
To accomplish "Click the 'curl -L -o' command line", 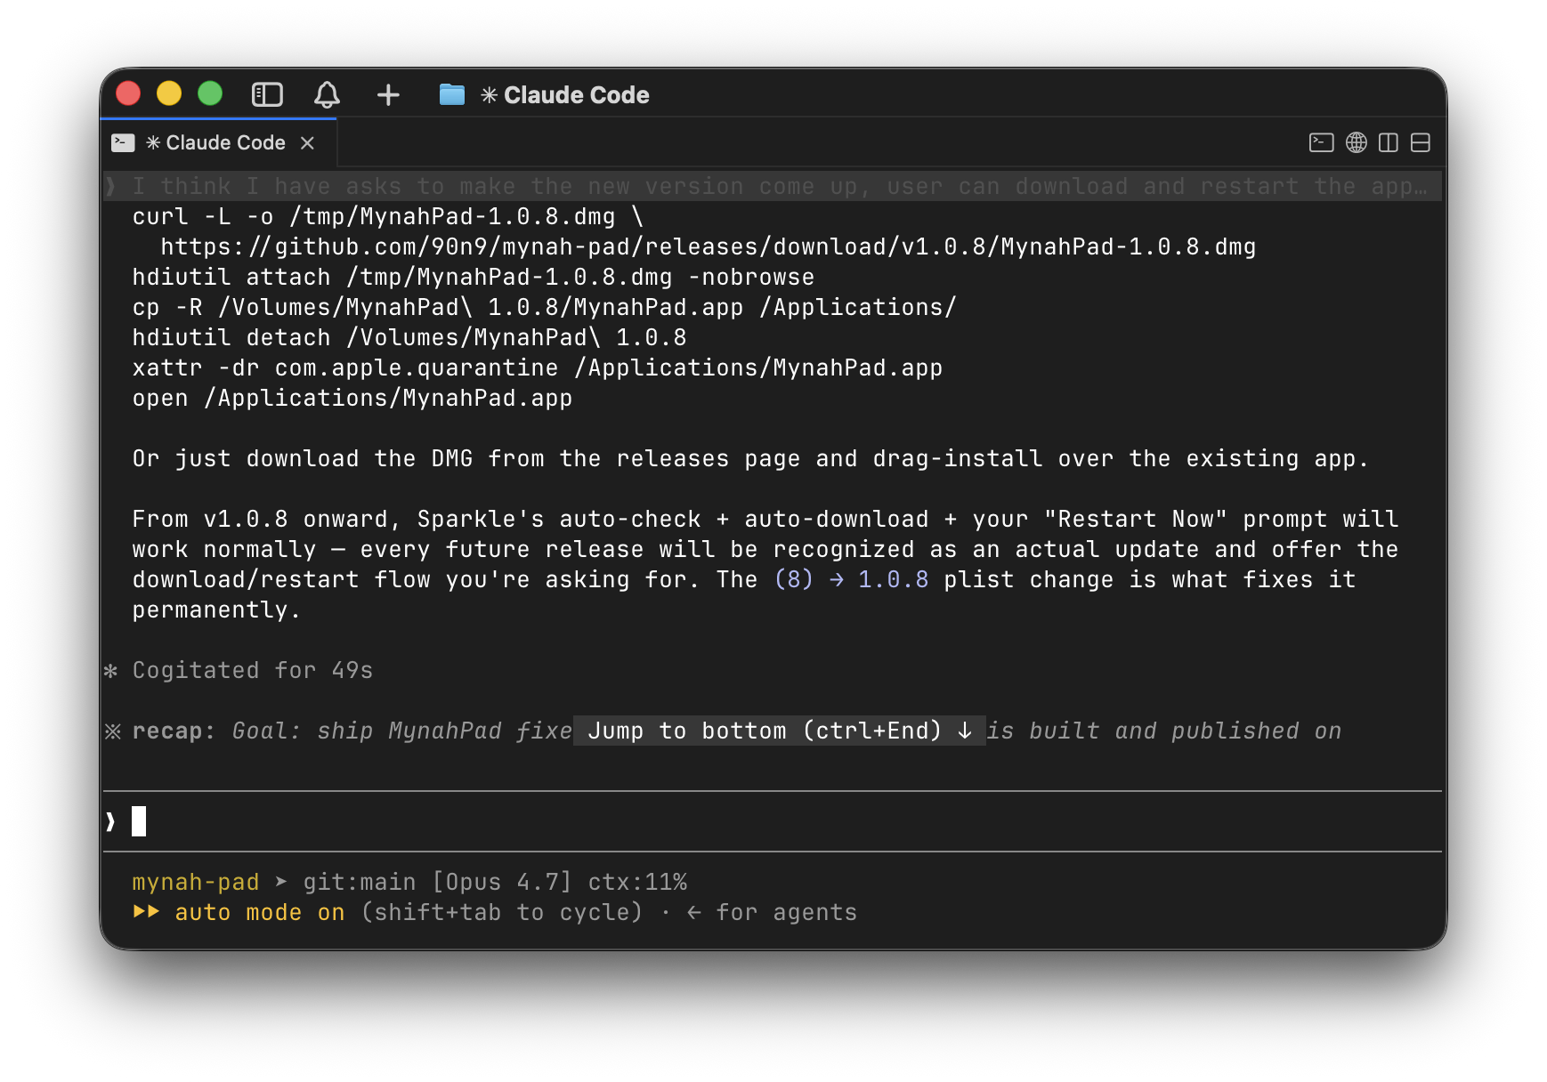I will [x=387, y=216].
